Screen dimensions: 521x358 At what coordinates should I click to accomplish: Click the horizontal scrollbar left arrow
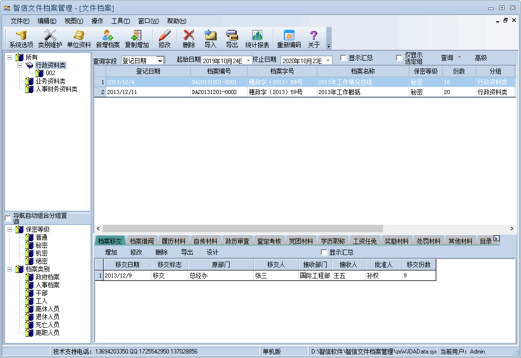pos(98,229)
